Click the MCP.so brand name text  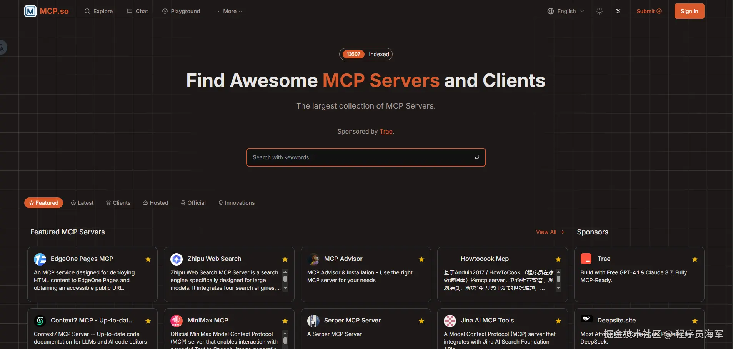pyautogui.click(x=54, y=11)
